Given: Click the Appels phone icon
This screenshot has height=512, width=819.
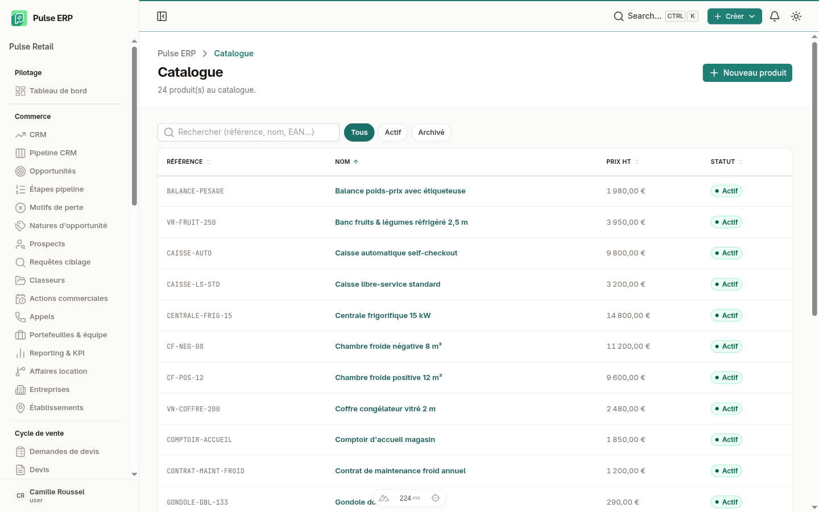Looking at the screenshot, I should (x=20, y=317).
